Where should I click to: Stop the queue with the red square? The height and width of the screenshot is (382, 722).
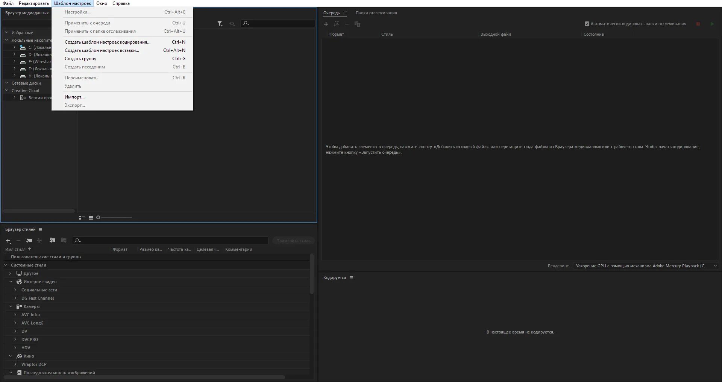click(x=698, y=24)
